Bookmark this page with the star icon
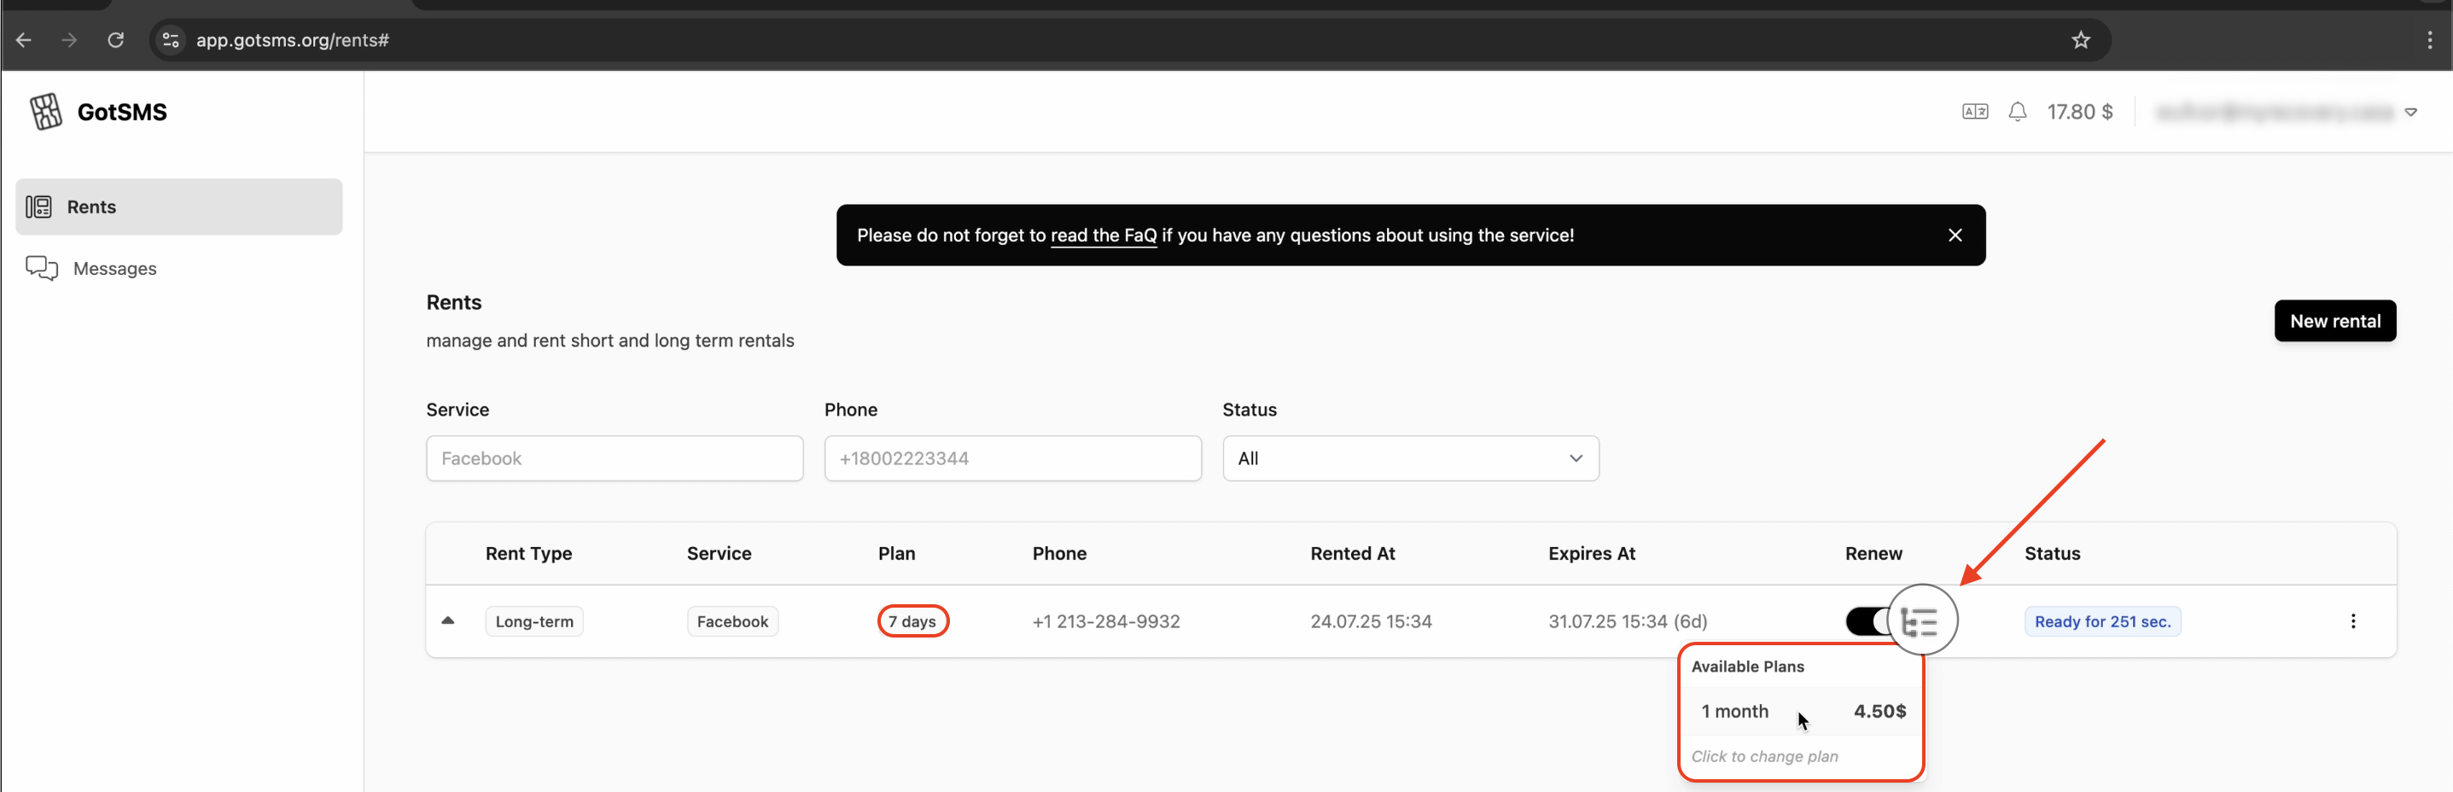 click(2081, 40)
